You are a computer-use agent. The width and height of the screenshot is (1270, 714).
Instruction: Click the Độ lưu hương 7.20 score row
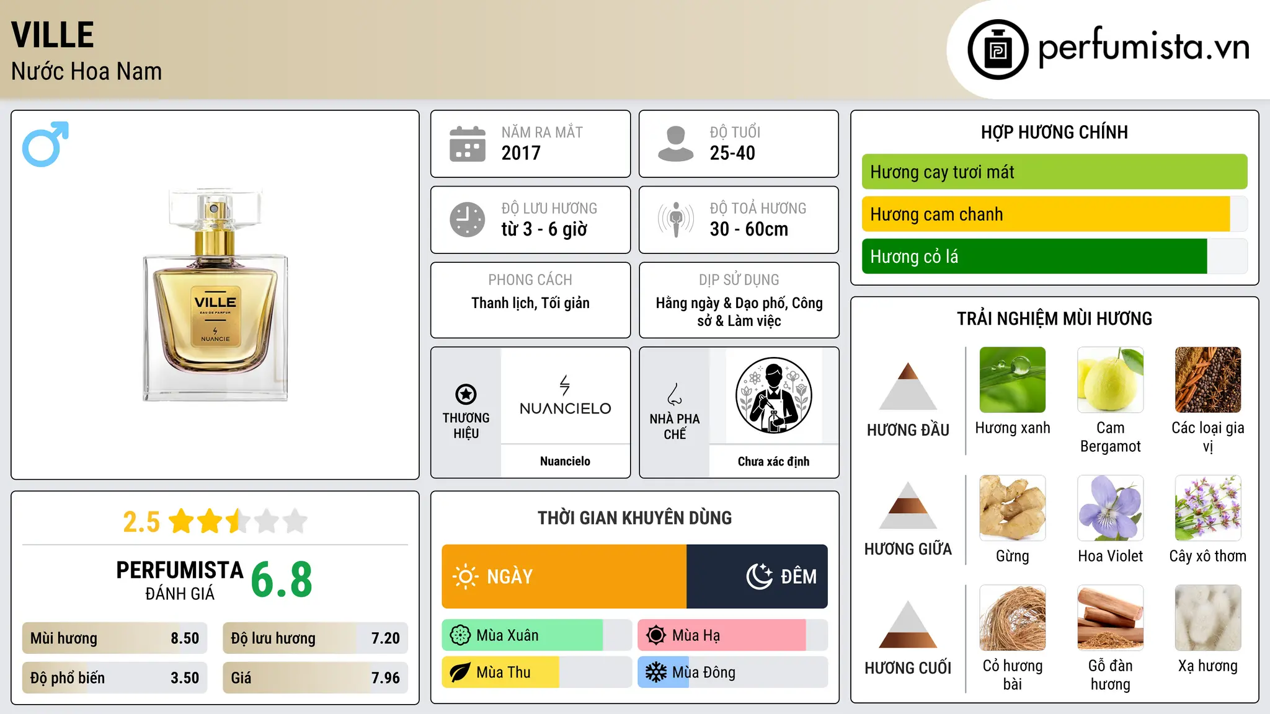point(315,638)
